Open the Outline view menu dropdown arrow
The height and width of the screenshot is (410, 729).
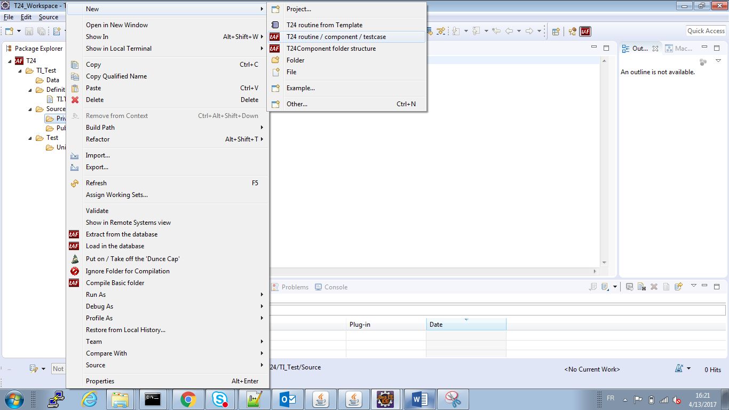click(718, 61)
